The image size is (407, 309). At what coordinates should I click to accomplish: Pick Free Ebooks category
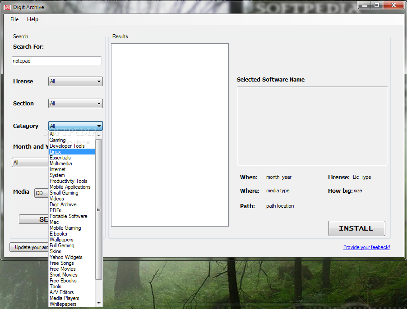click(x=72, y=281)
